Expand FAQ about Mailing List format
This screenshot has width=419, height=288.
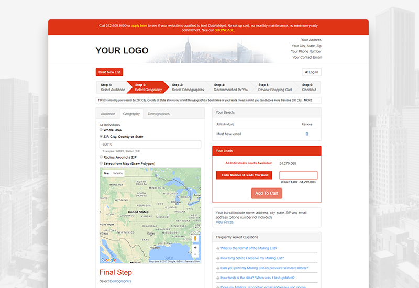pos(248,248)
